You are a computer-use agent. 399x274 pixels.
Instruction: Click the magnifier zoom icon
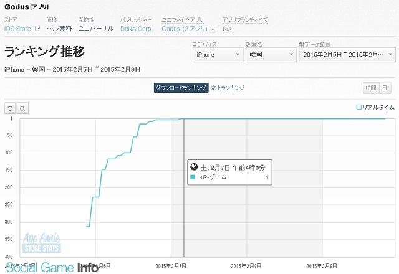(22, 108)
